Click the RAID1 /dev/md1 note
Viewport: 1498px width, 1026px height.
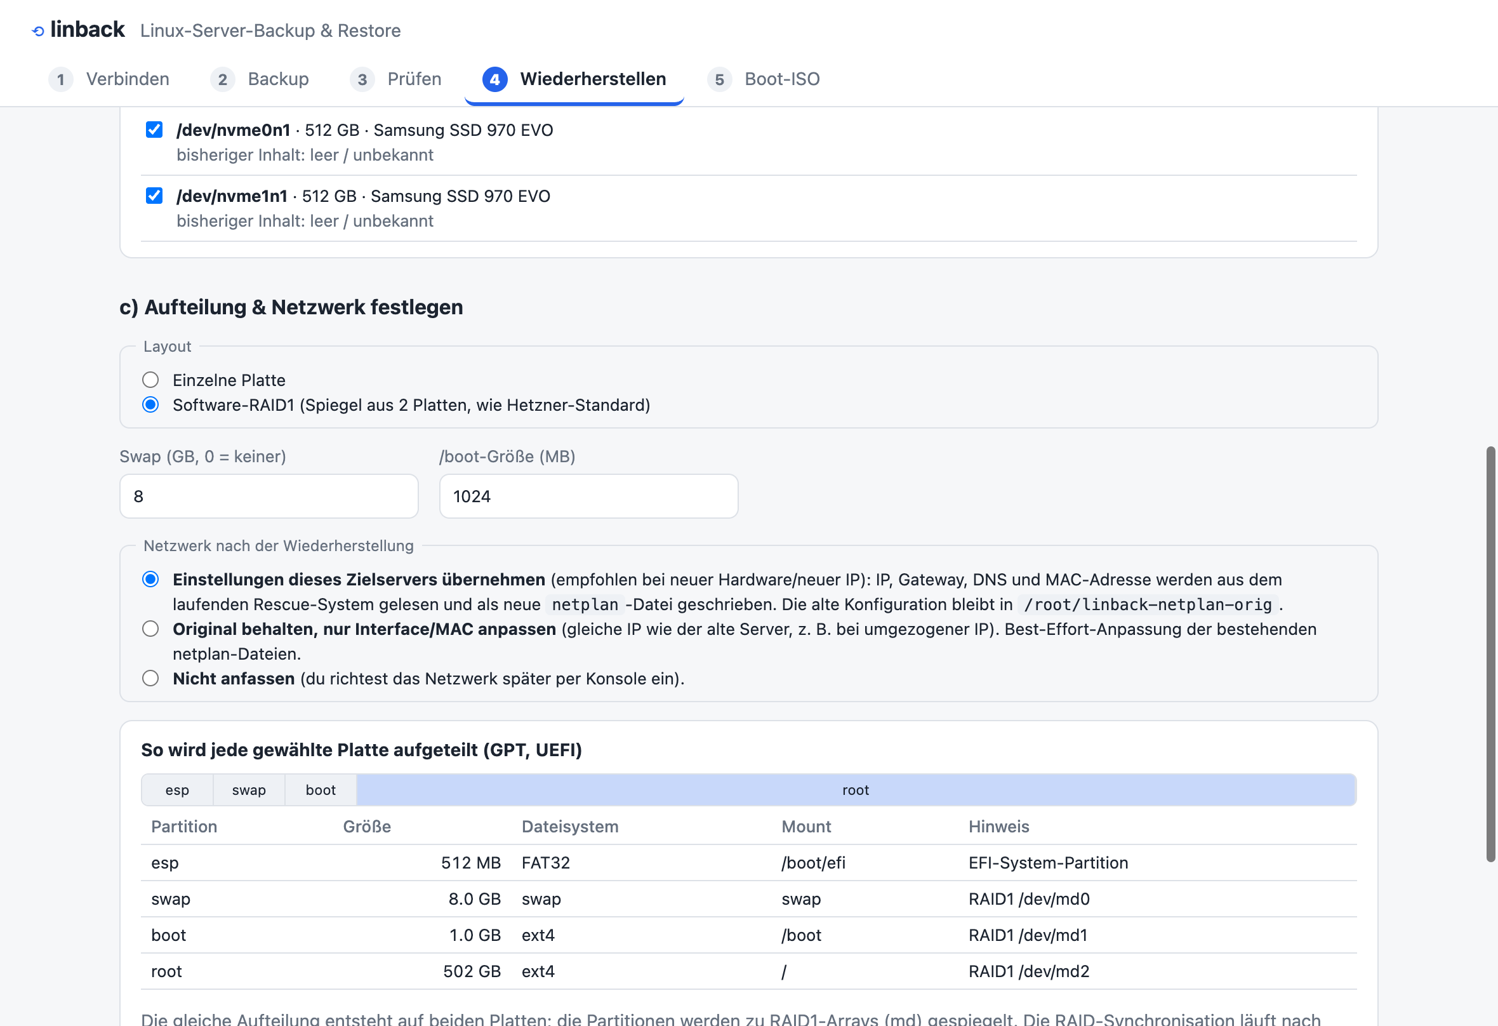(x=1028, y=935)
